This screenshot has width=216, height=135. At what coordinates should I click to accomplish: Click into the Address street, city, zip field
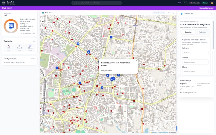click(x=195, y=62)
